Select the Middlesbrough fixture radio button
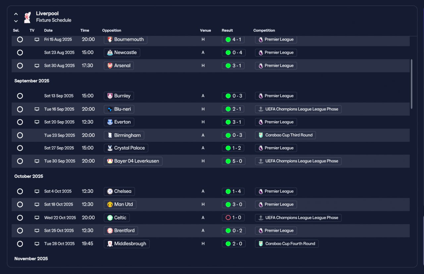The width and height of the screenshot is (424, 274). point(20,244)
